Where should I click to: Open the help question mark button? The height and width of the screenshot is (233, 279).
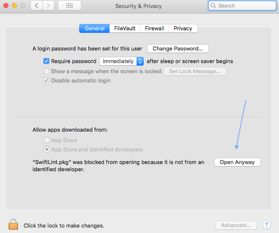[266, 225]
